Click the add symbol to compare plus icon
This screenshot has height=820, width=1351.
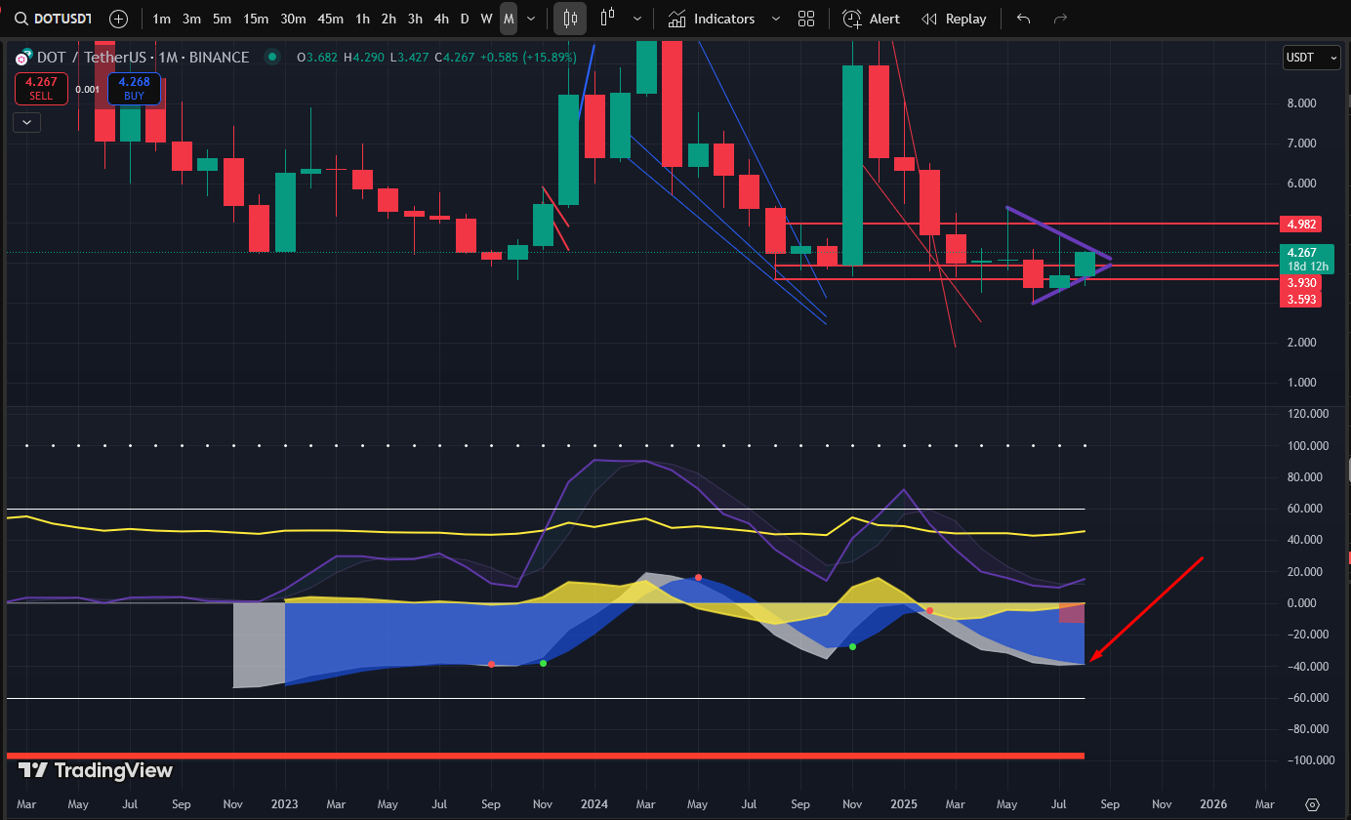118,19
